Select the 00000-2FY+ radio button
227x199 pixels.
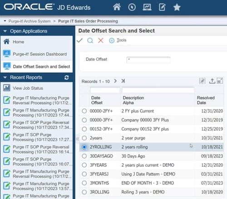pyautogui.click(x=84, y=111)
